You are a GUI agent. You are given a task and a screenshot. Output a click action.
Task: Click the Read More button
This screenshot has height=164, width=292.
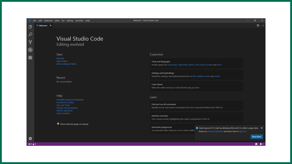coord(257,137)
